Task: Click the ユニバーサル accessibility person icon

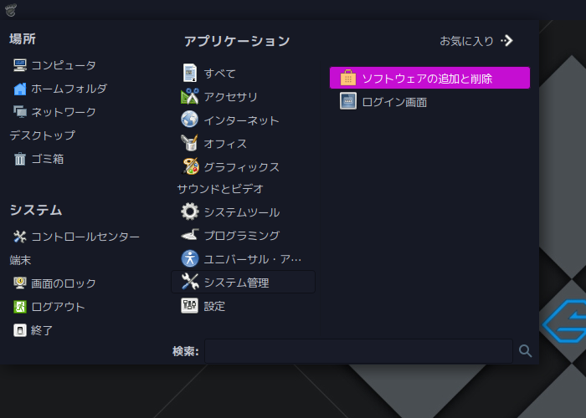Action: (190, 258)
